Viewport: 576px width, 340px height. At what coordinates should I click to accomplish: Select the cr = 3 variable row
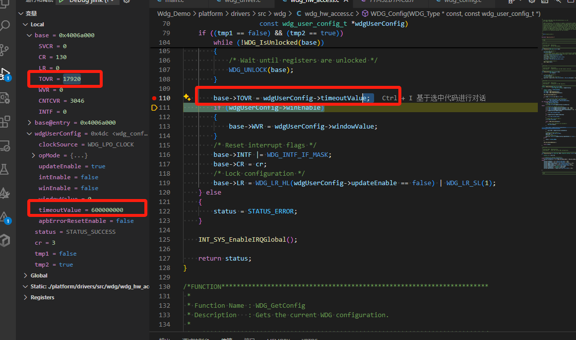tap(83, 243)
